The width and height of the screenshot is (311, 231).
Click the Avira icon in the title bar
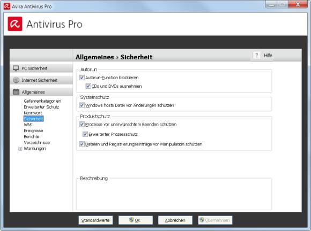(x=7, y=6)
